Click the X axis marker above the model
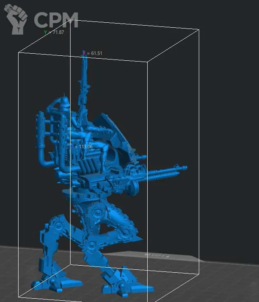The height and width of the screenshot is (302, 259). (x=84, y=53)
